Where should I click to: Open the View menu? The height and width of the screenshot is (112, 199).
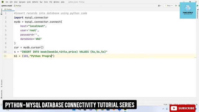tap(16, 2)
